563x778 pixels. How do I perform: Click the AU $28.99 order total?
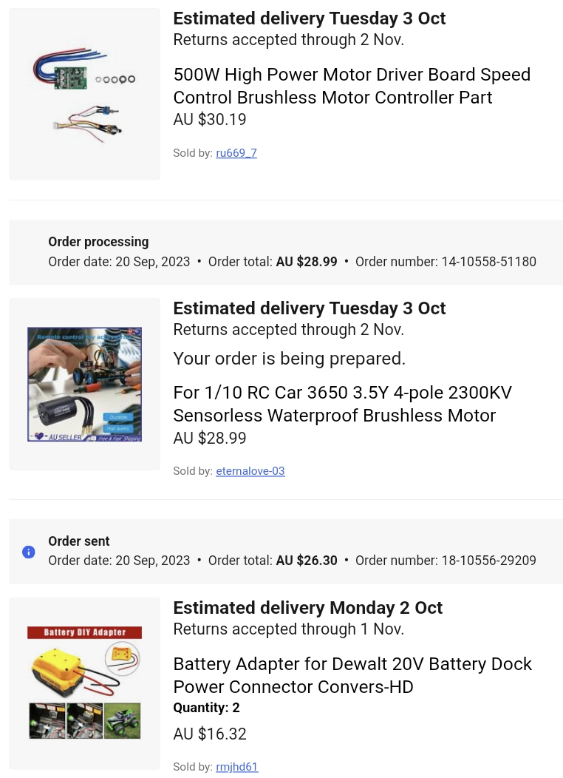point(307,262)
